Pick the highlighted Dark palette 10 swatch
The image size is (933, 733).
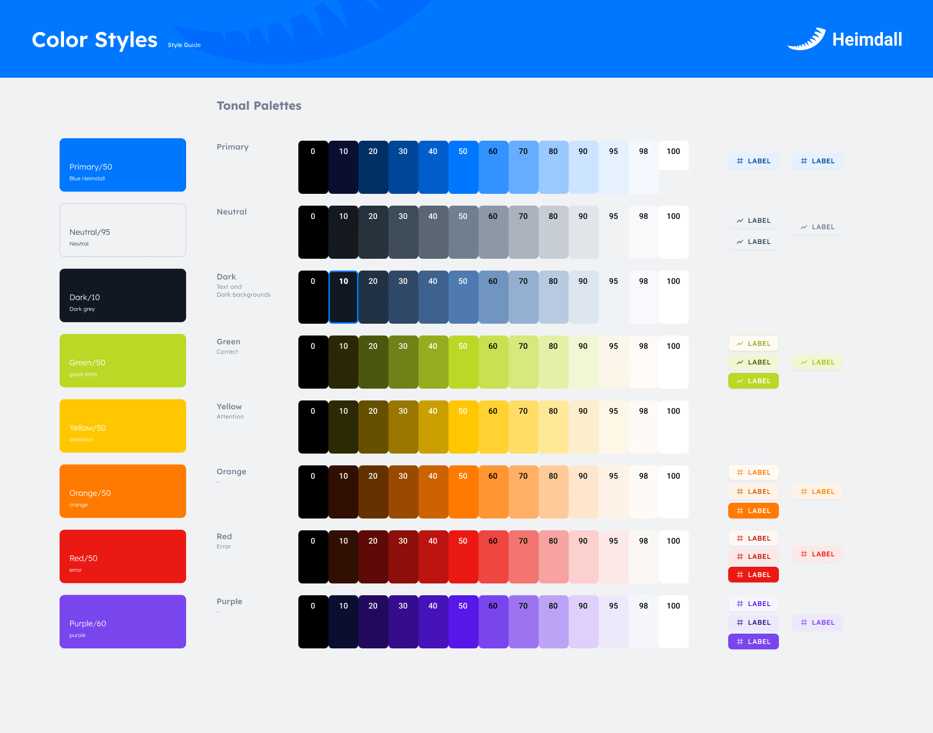coord(343,297)
